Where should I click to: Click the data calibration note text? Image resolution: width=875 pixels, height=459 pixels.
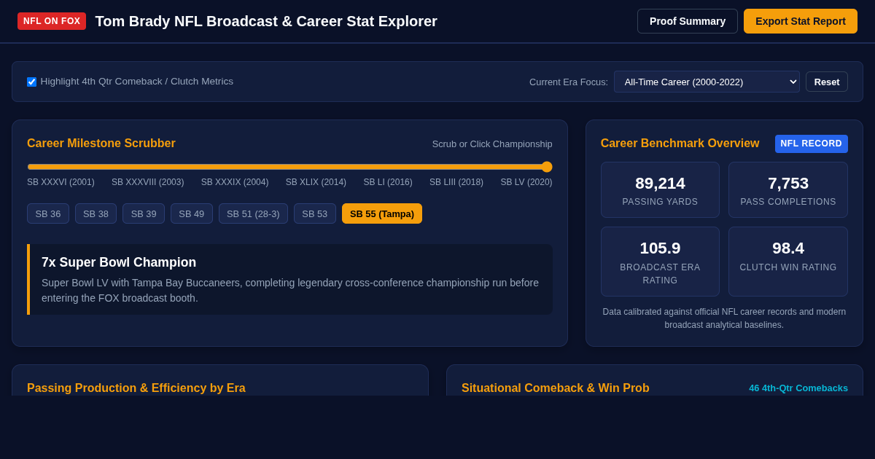(724, 318)
